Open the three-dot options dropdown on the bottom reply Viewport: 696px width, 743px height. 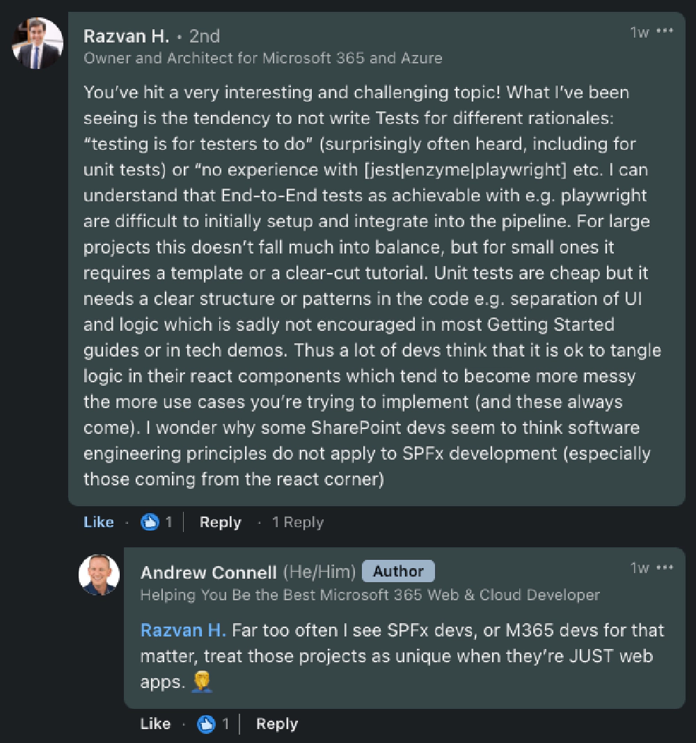[665, 567]
